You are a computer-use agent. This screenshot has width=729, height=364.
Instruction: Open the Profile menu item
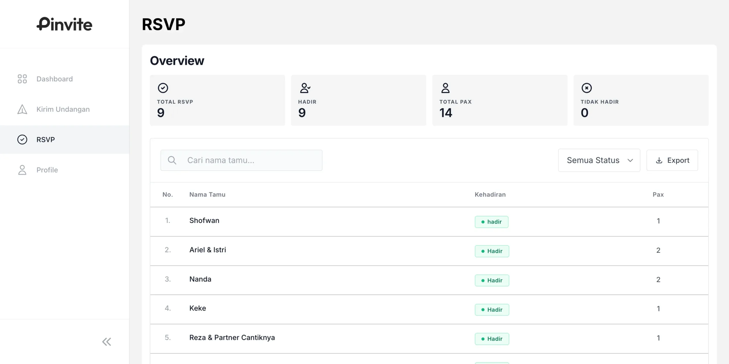point(65,170)
